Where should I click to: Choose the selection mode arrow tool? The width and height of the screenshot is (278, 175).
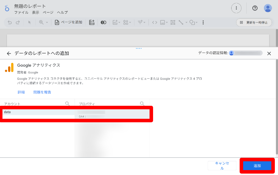[x=30, y=22]
